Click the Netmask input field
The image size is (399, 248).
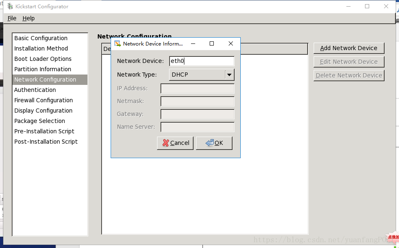click(198, 101)
